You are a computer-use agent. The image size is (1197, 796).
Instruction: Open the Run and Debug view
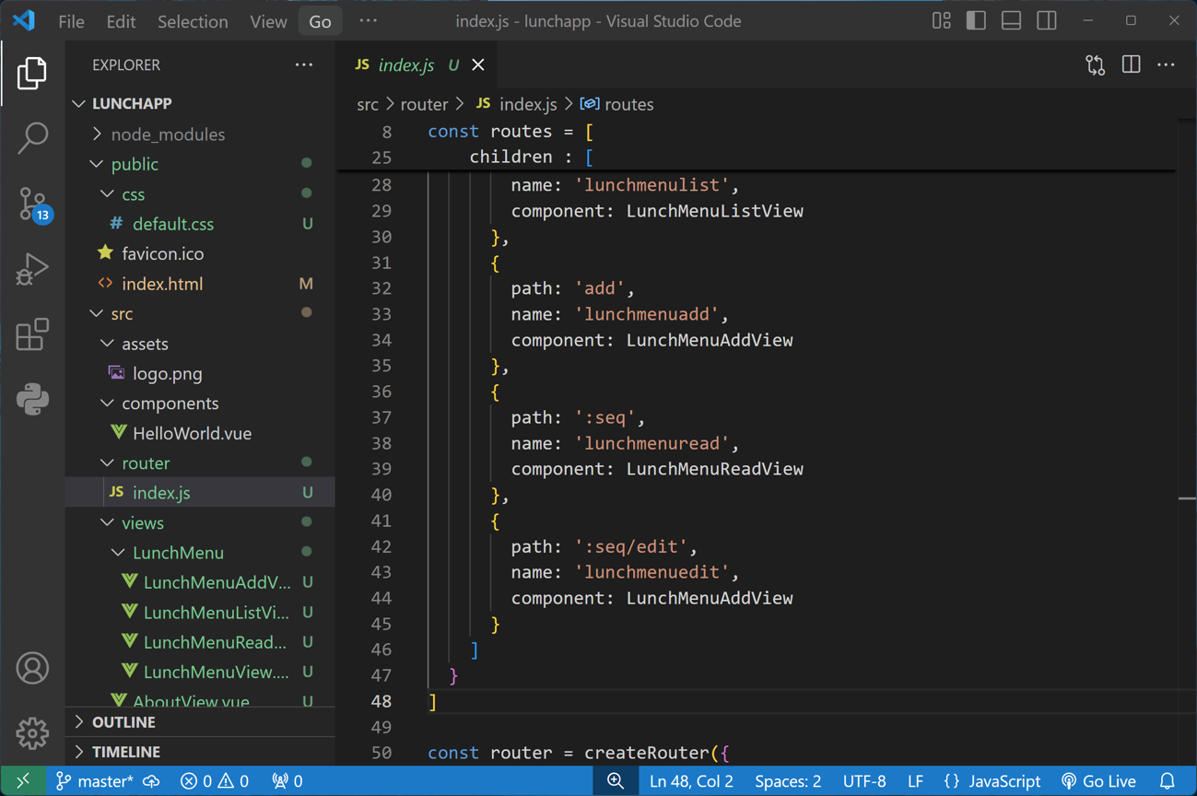point(32,269)
